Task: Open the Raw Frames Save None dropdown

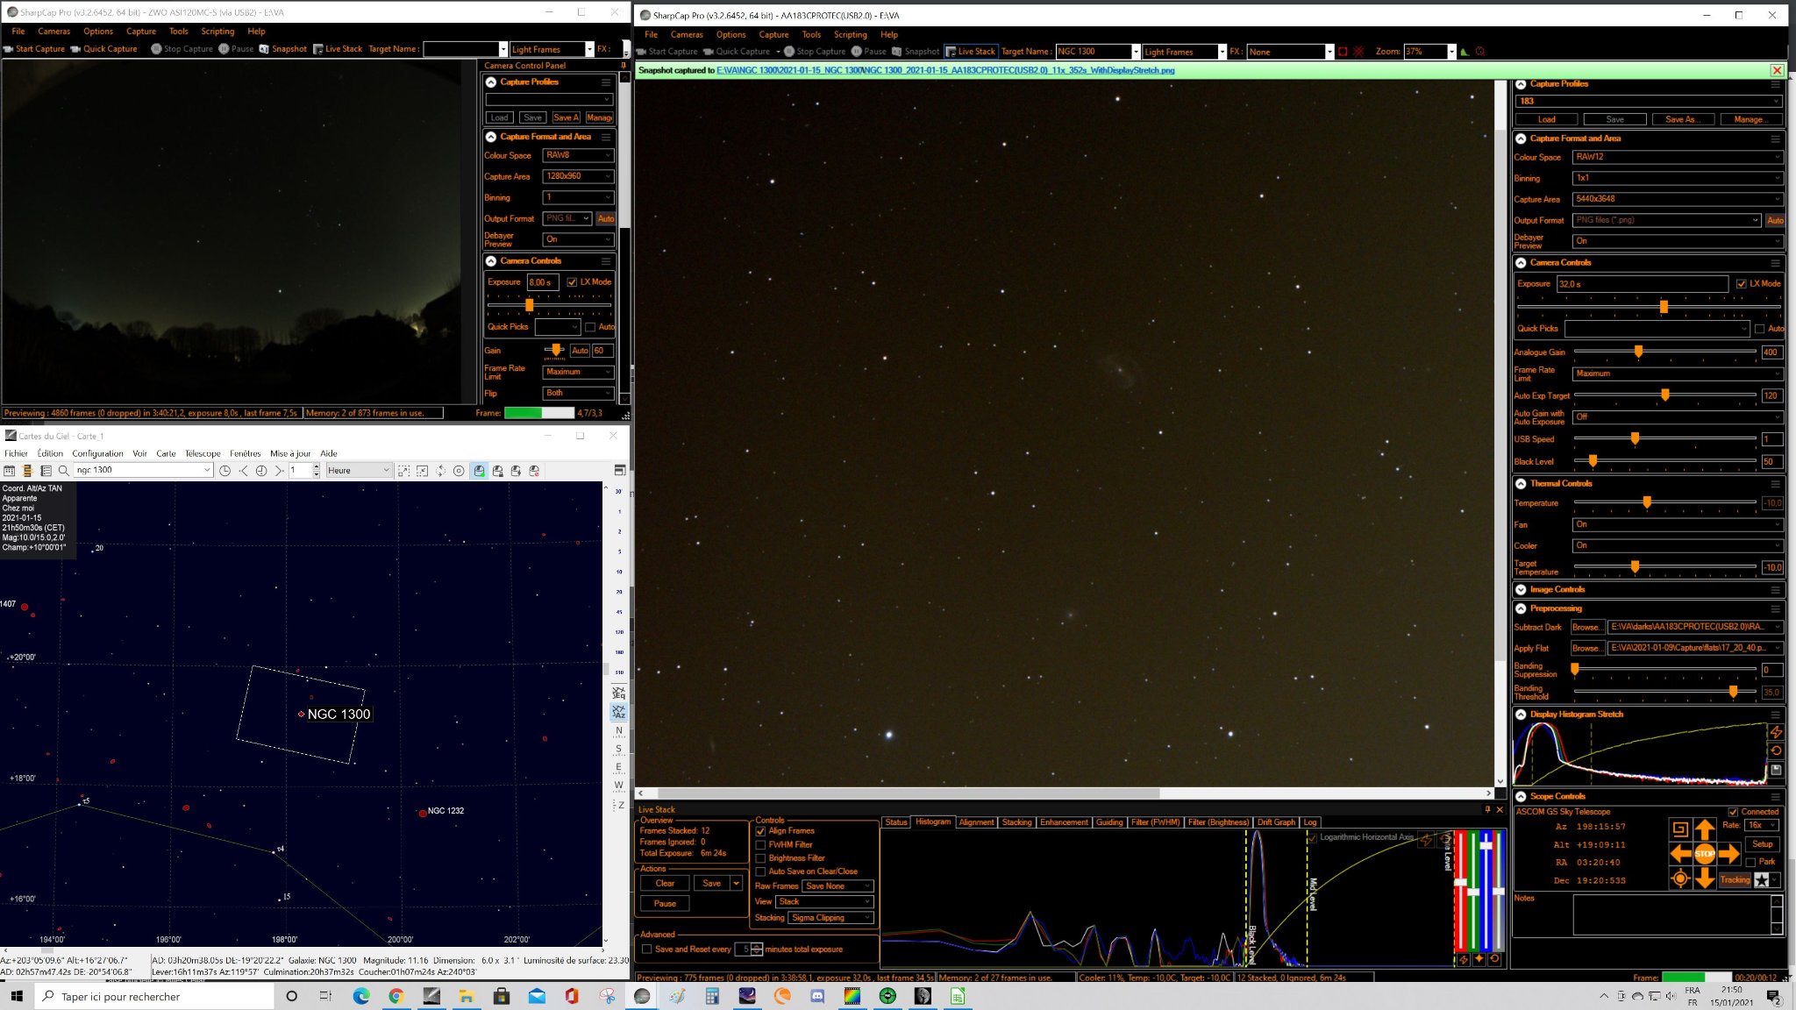Action: point(837,886)
